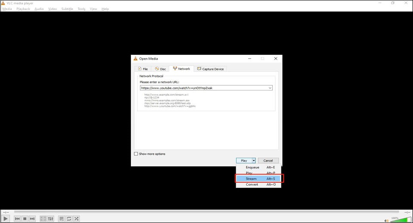The image size is (413, 223).
Task: Toggle the loop repeat icon
Action: point(69,219)
